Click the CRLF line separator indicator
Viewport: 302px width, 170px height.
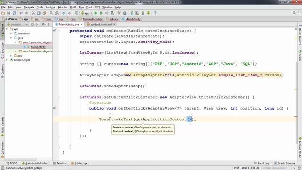tap(245, 168)
